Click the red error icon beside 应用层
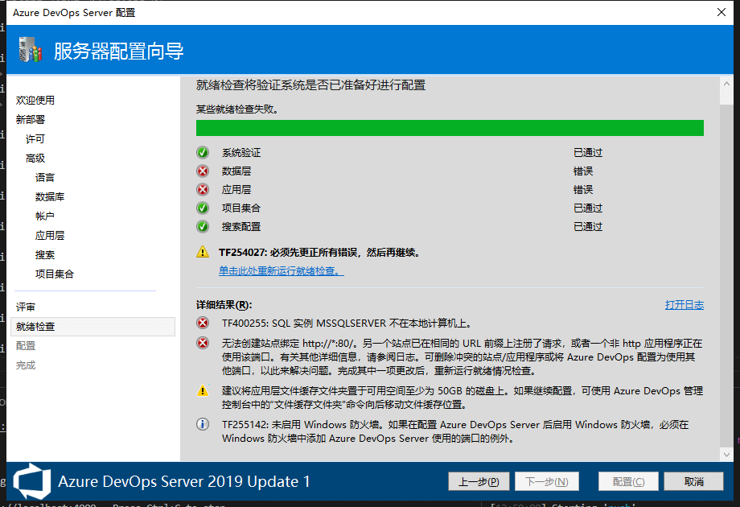This screenshot has width=740, height=507. 203,190
